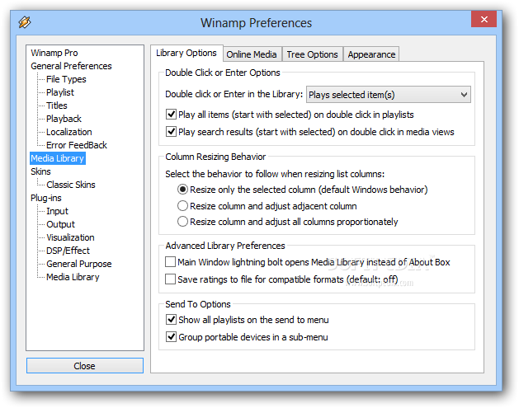Open Input plug-ins page
The height and width of the screenshot is (408, 519).
[57, 211]
